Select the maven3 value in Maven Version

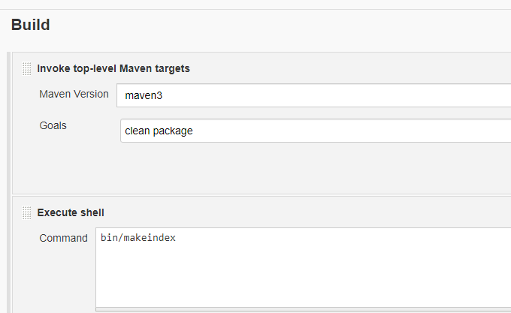tap(141, 96)
